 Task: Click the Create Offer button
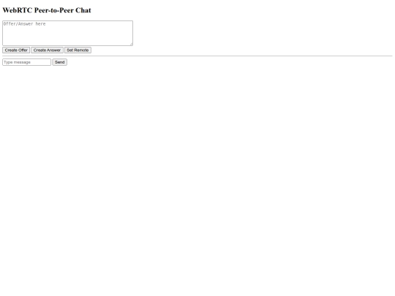(x=16, y=50)
